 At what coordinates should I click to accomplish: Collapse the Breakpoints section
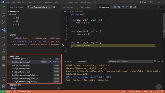9,85
